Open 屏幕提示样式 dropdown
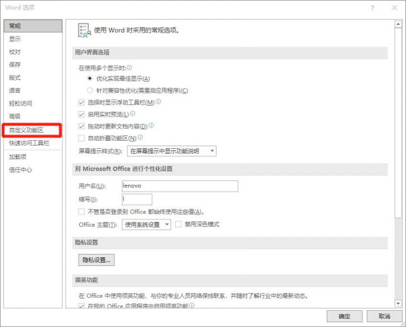 (172, 151)
